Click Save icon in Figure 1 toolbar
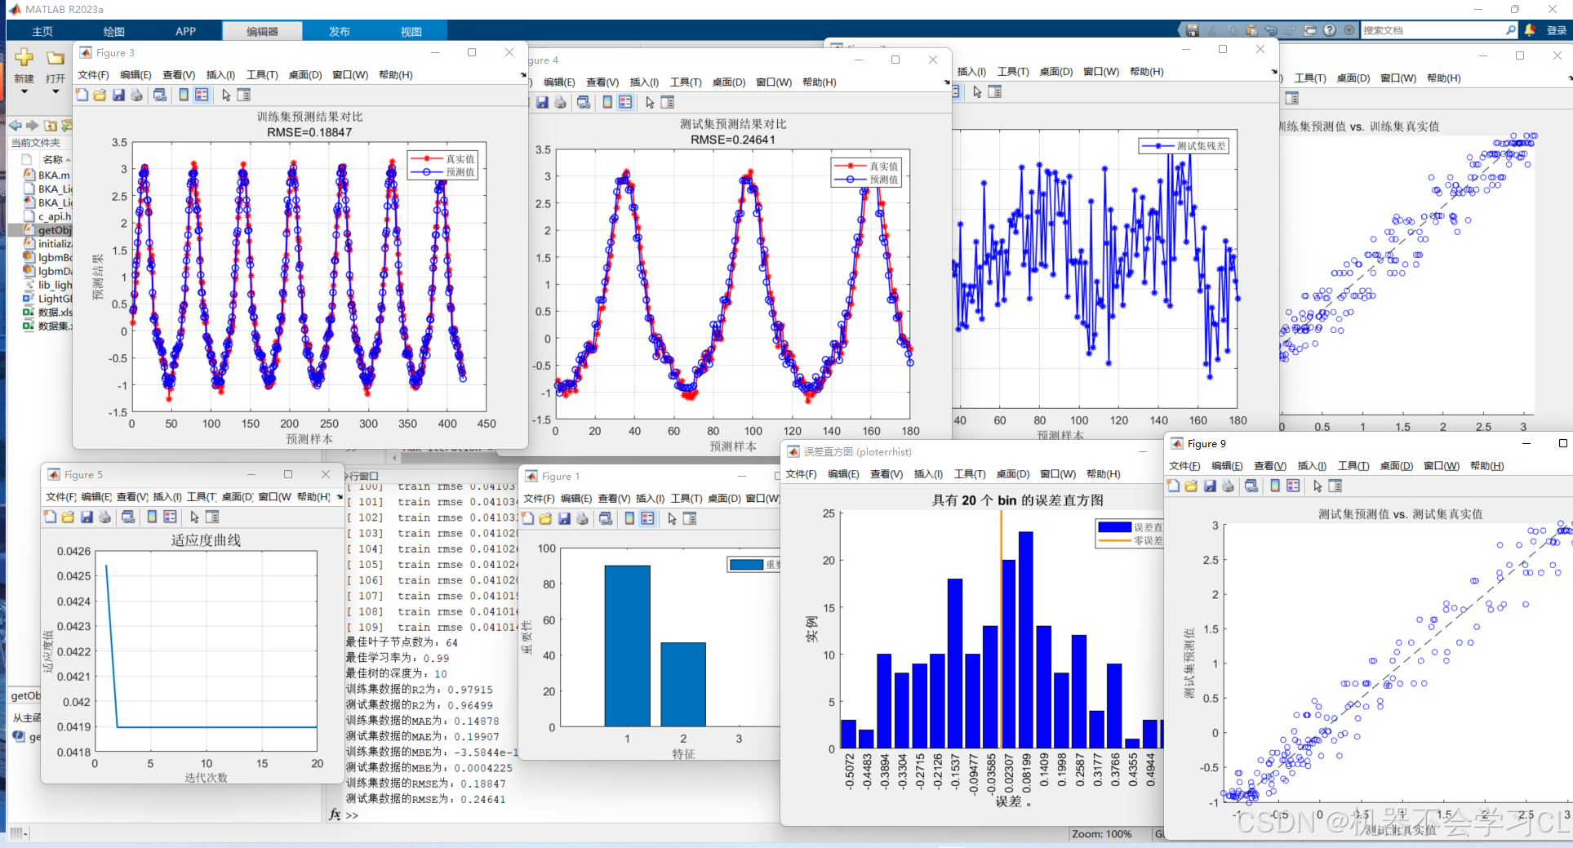 click(x=564, y=519)
